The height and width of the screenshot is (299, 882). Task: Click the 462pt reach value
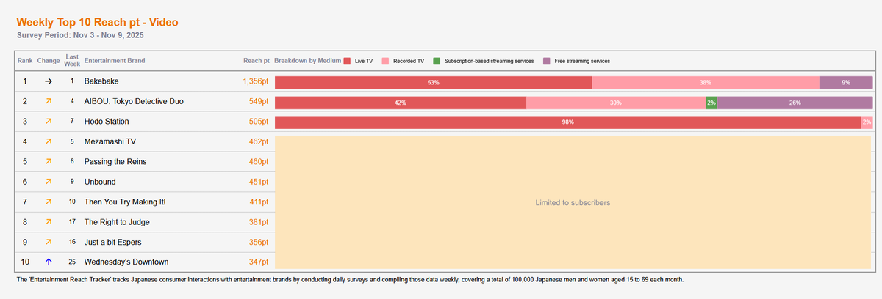coord(259,142)
